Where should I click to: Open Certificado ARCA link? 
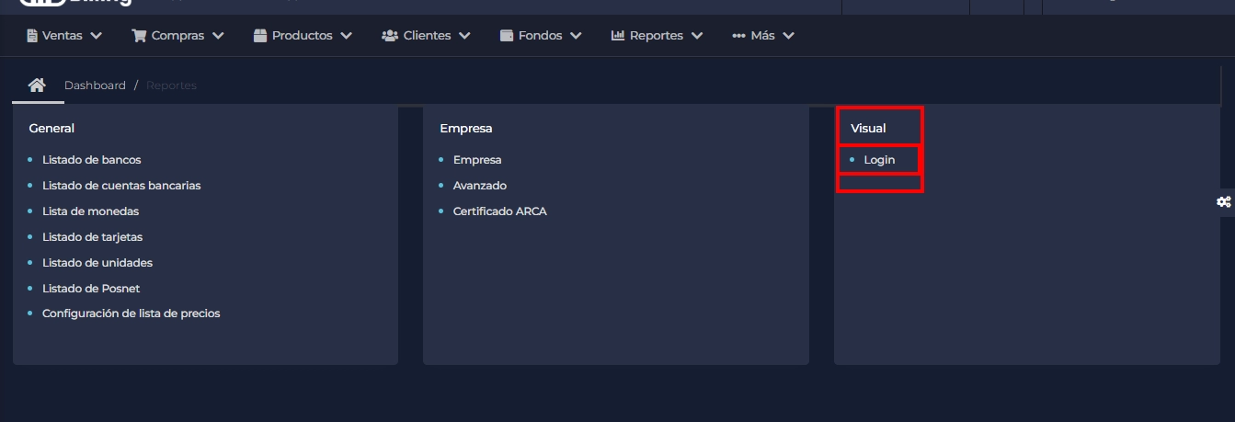point(500,211)
